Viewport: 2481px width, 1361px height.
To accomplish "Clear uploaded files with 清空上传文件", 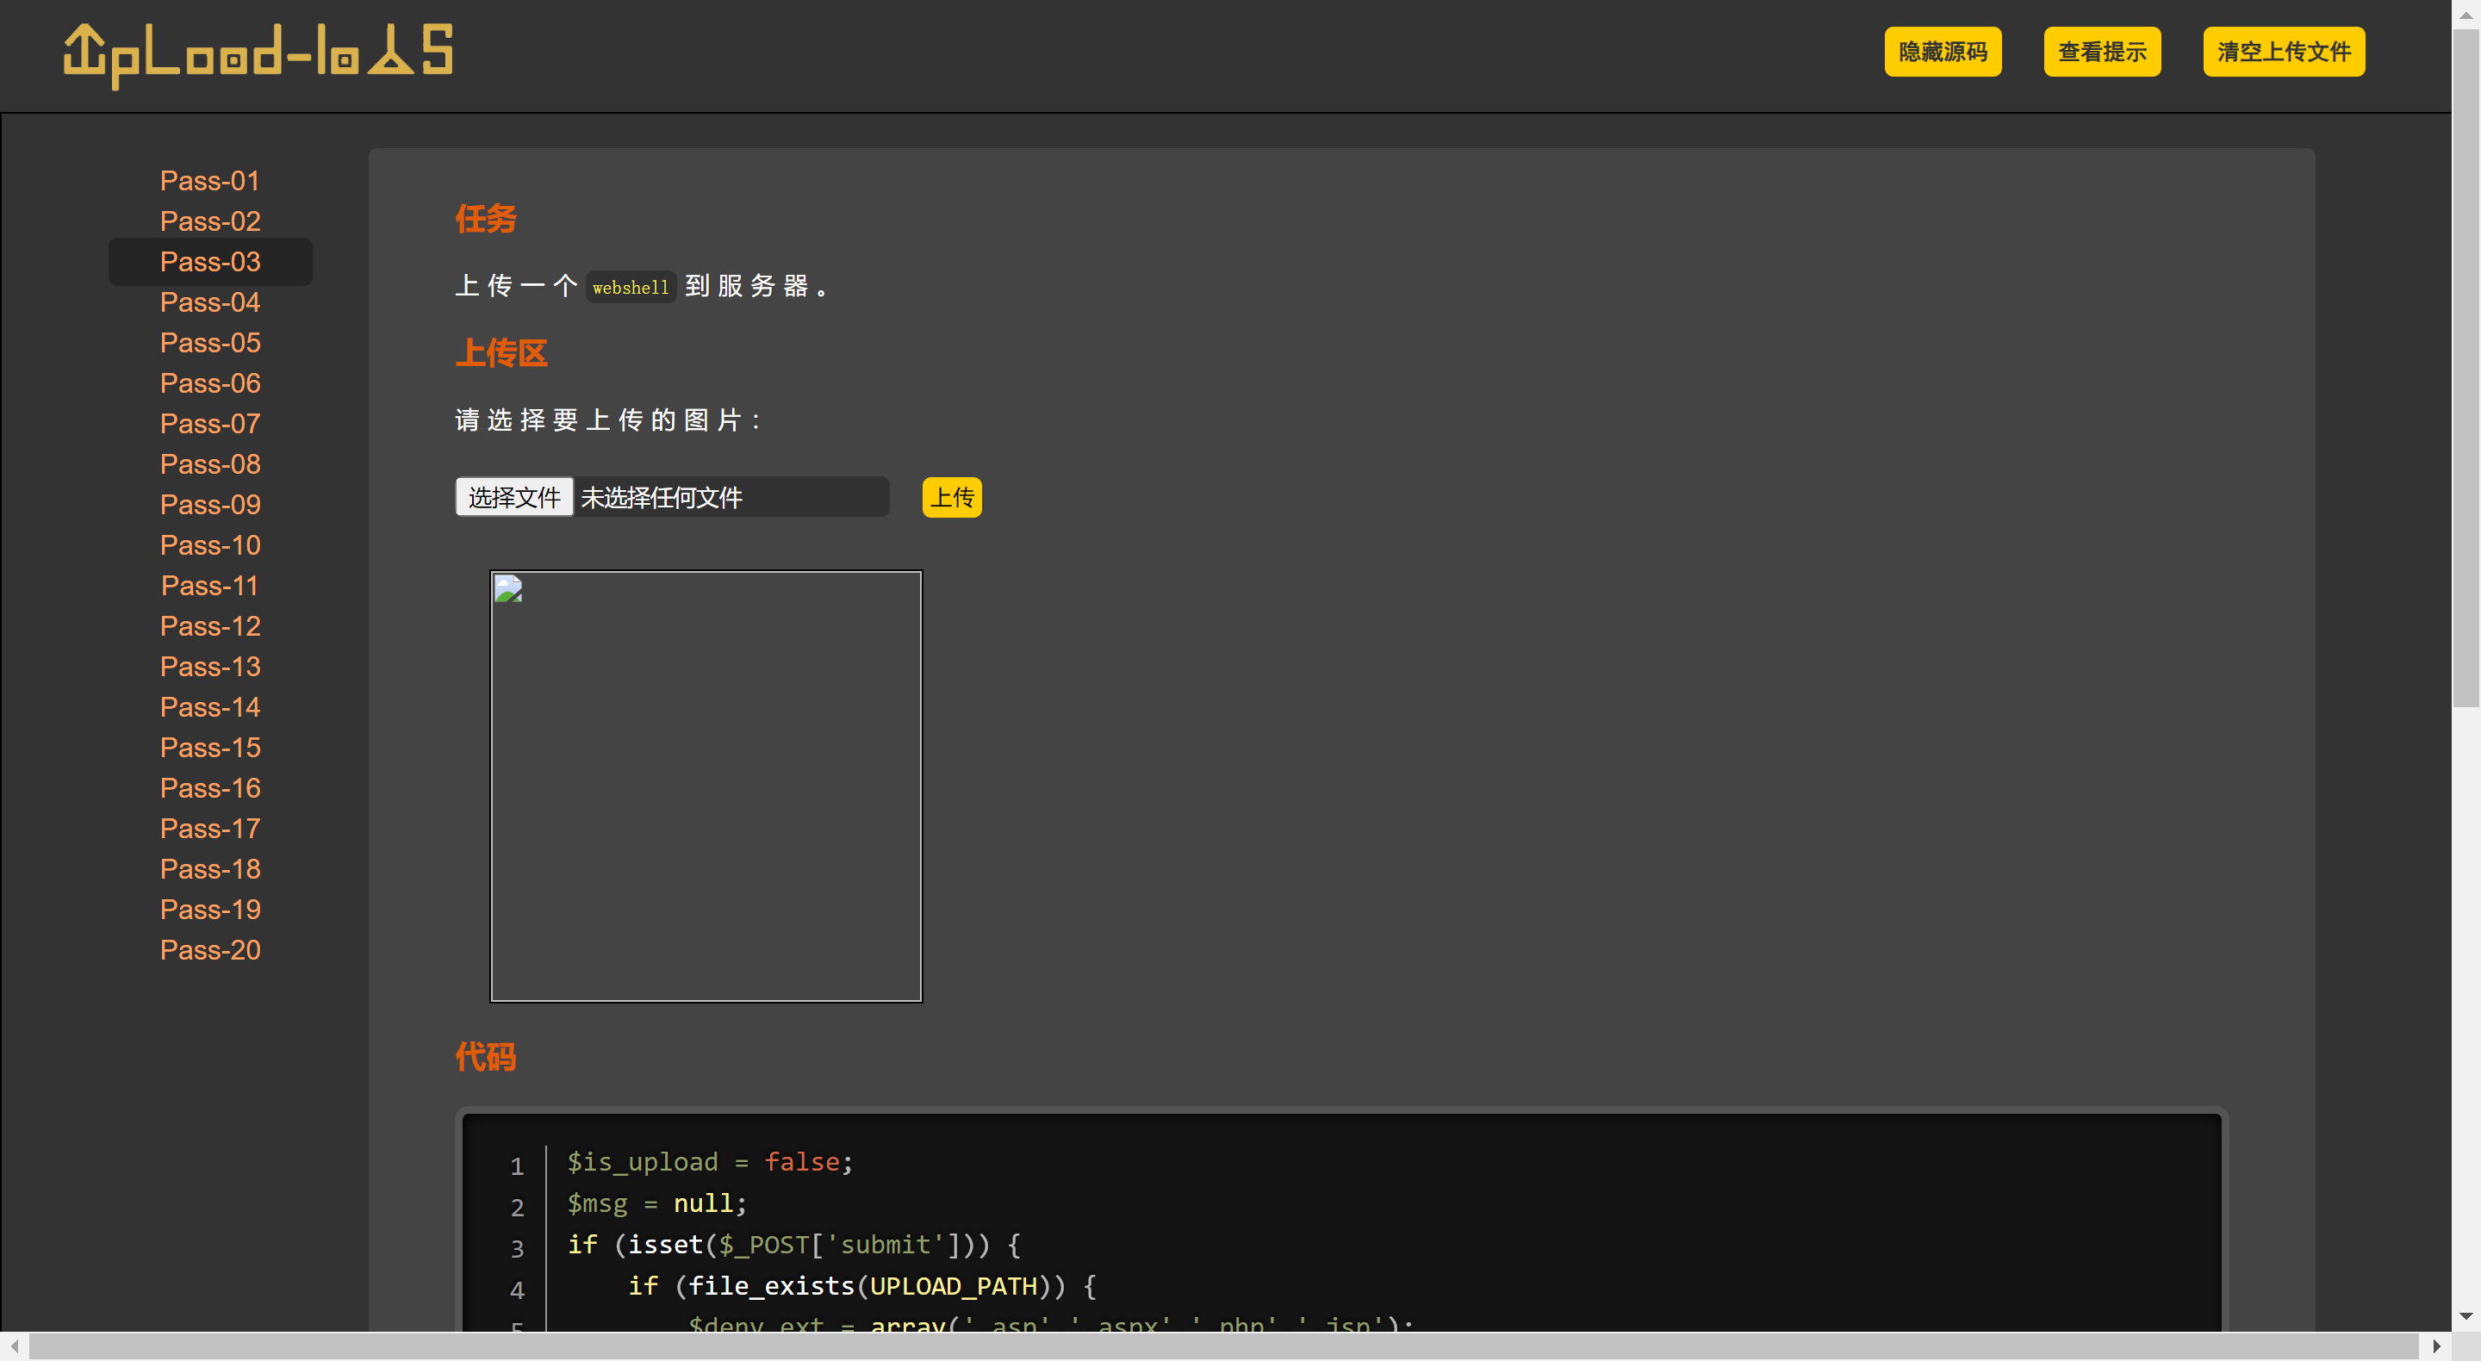I will pyautogui.click(x=2283, y=52).
